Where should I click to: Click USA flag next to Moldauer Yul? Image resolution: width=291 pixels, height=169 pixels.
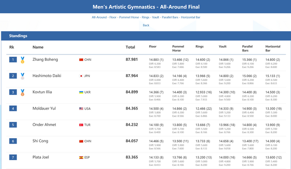(x=81, y=109)
